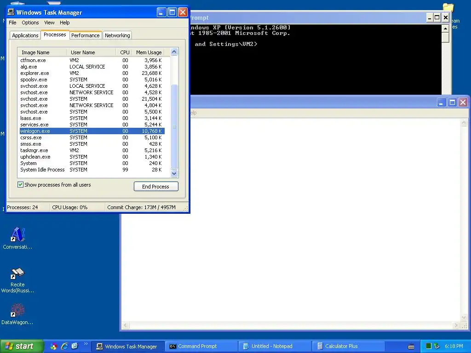Image resolution: width=471 pixels, height=353 pixels.
Task: Select the System process with 240 K
Action: coord(92,163)
